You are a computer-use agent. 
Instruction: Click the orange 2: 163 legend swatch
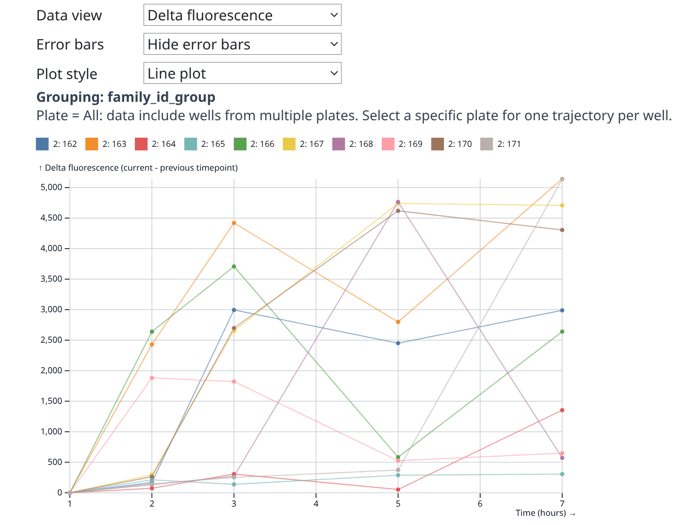(92, 144)
